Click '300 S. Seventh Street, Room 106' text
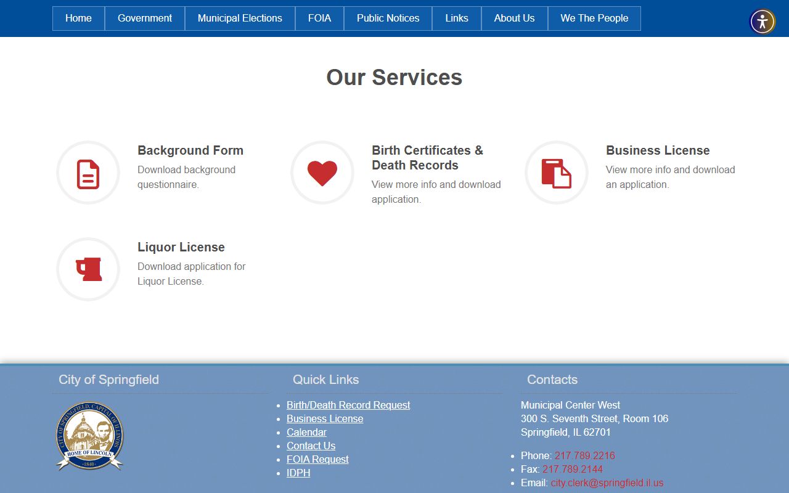Image resolution: width=789 pixels, height=493 pixels. [x=594, y=418]
